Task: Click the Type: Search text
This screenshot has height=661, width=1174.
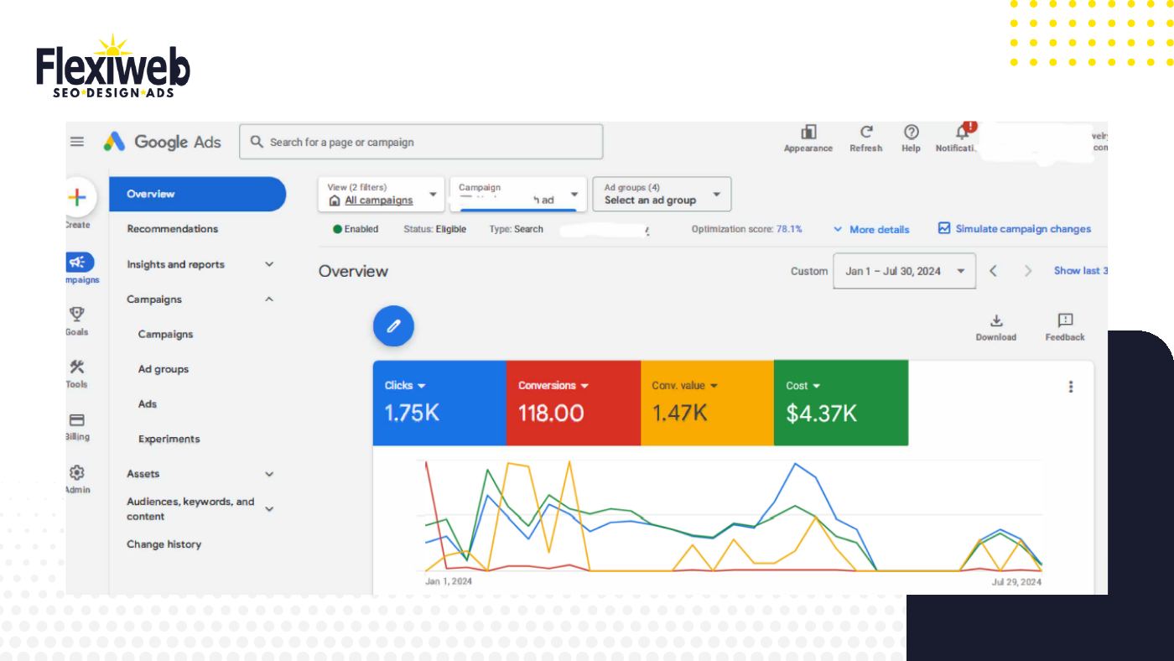Action: coord(516,229)
